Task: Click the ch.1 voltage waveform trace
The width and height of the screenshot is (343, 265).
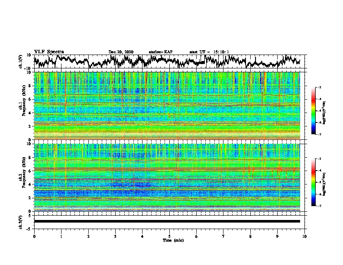Action: coord(167,61)
